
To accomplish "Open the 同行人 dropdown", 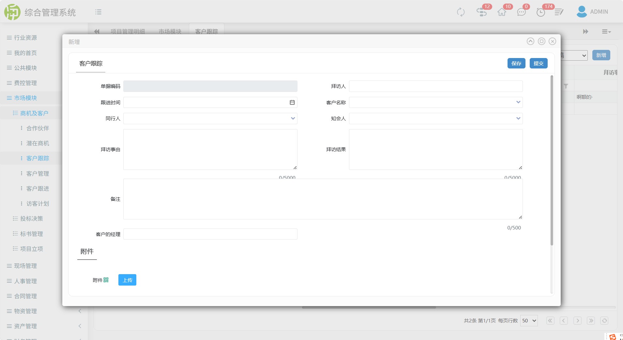I will point(210,119).
